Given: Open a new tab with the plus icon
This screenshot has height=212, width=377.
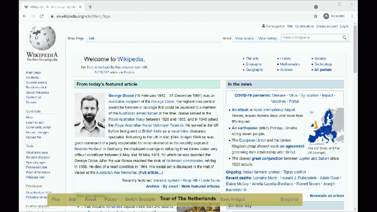Looking at the screenshot, I should pos(90,7).
